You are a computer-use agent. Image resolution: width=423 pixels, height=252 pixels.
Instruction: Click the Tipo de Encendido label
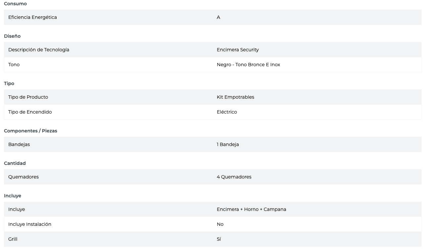point(30,112)
